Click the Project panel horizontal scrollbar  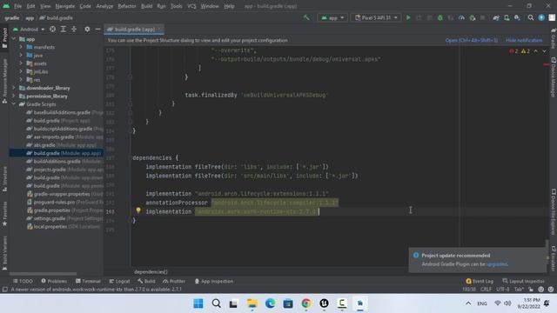point(43,274)
